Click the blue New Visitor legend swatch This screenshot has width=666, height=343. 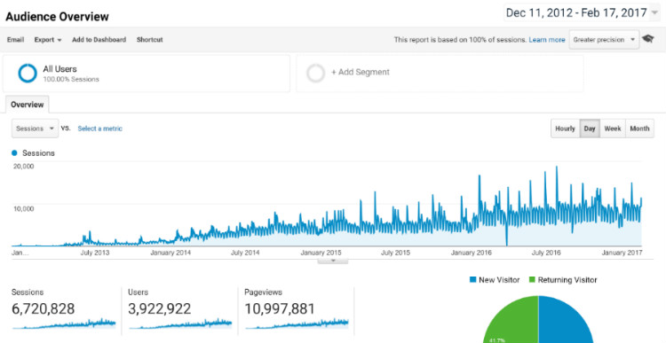472,280
